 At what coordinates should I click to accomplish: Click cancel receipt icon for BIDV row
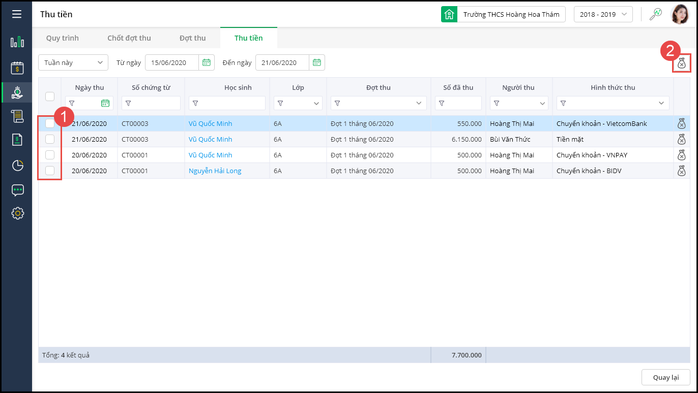point(682,171)
